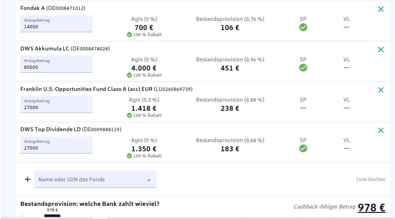Click the Name oder ISIN des Fonds field
The image size is (395, 219).
click(89, 179)
